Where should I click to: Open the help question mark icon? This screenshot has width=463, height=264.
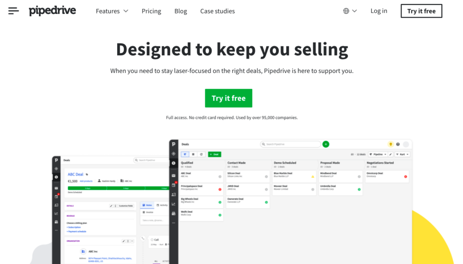coord(398,144)
